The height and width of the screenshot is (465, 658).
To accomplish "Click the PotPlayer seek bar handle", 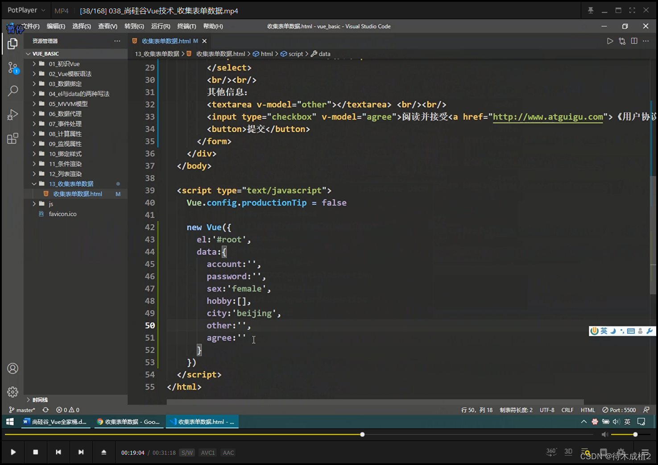I will (x=362, y=434).
